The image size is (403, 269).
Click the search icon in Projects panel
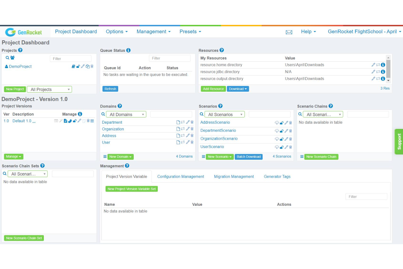7,58
